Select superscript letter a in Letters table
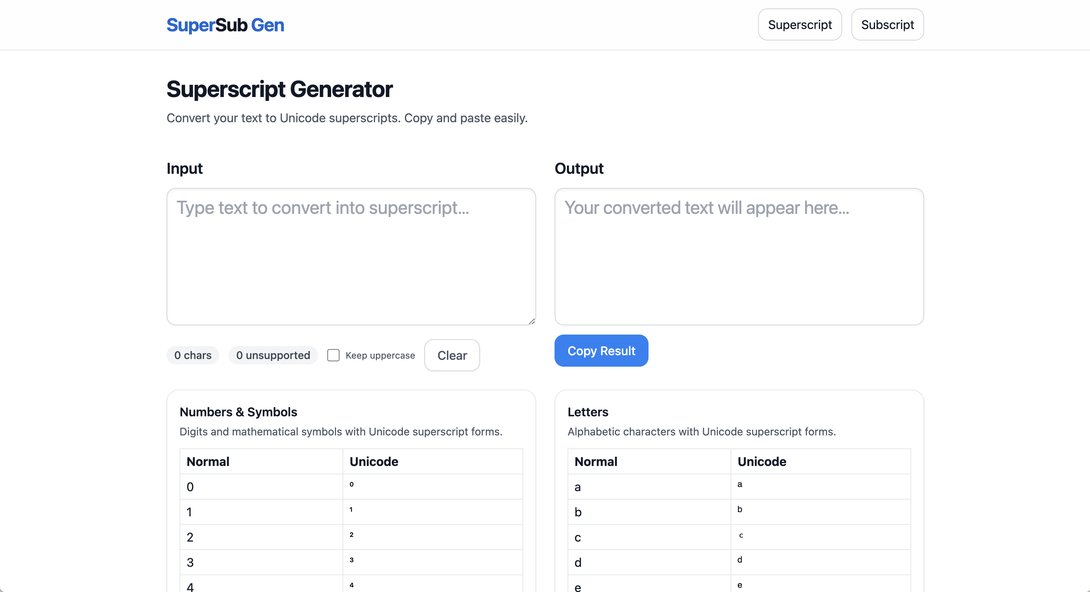Screen dimensions: 1090x592 point(740,484)
